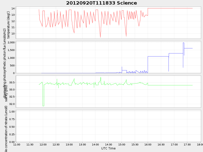Click the nitrate tick value 0.50
203x152 pixels.
click(x=12, y=127)
